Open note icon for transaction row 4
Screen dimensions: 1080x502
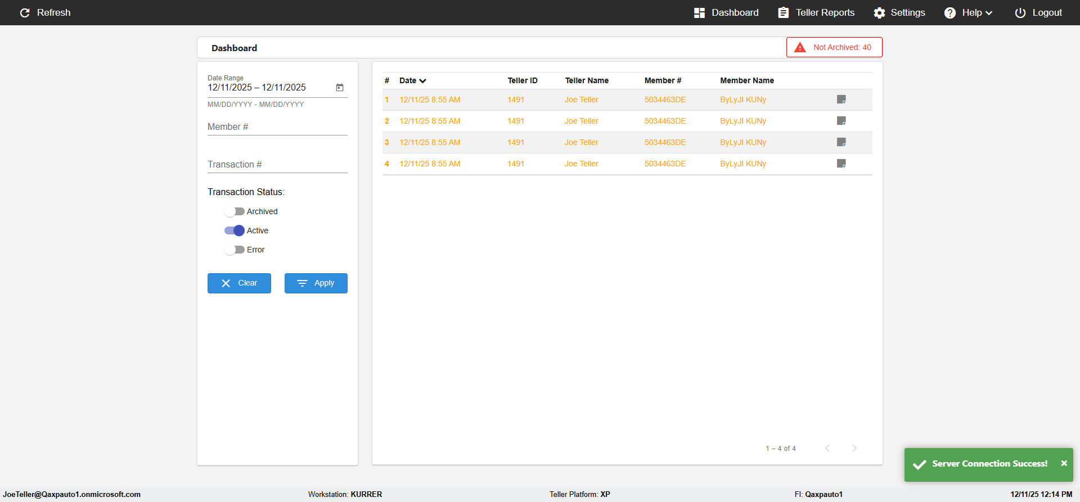pyautogui.click(x=841, y=164)
